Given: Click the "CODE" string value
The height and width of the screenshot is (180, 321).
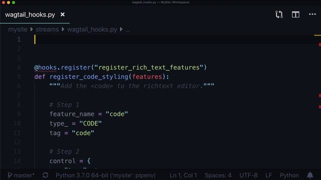Looking at the screenshot, I should click(90, 123).
